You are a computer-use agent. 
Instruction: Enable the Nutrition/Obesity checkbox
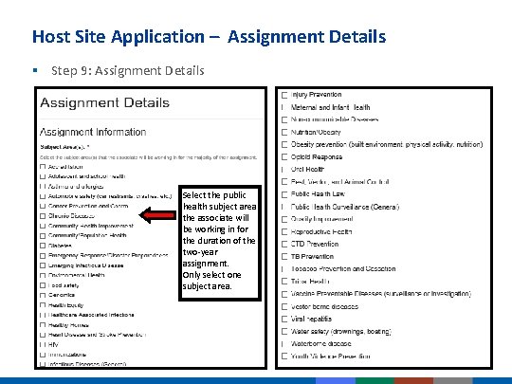pyautogui.click(x=284, y=132)
